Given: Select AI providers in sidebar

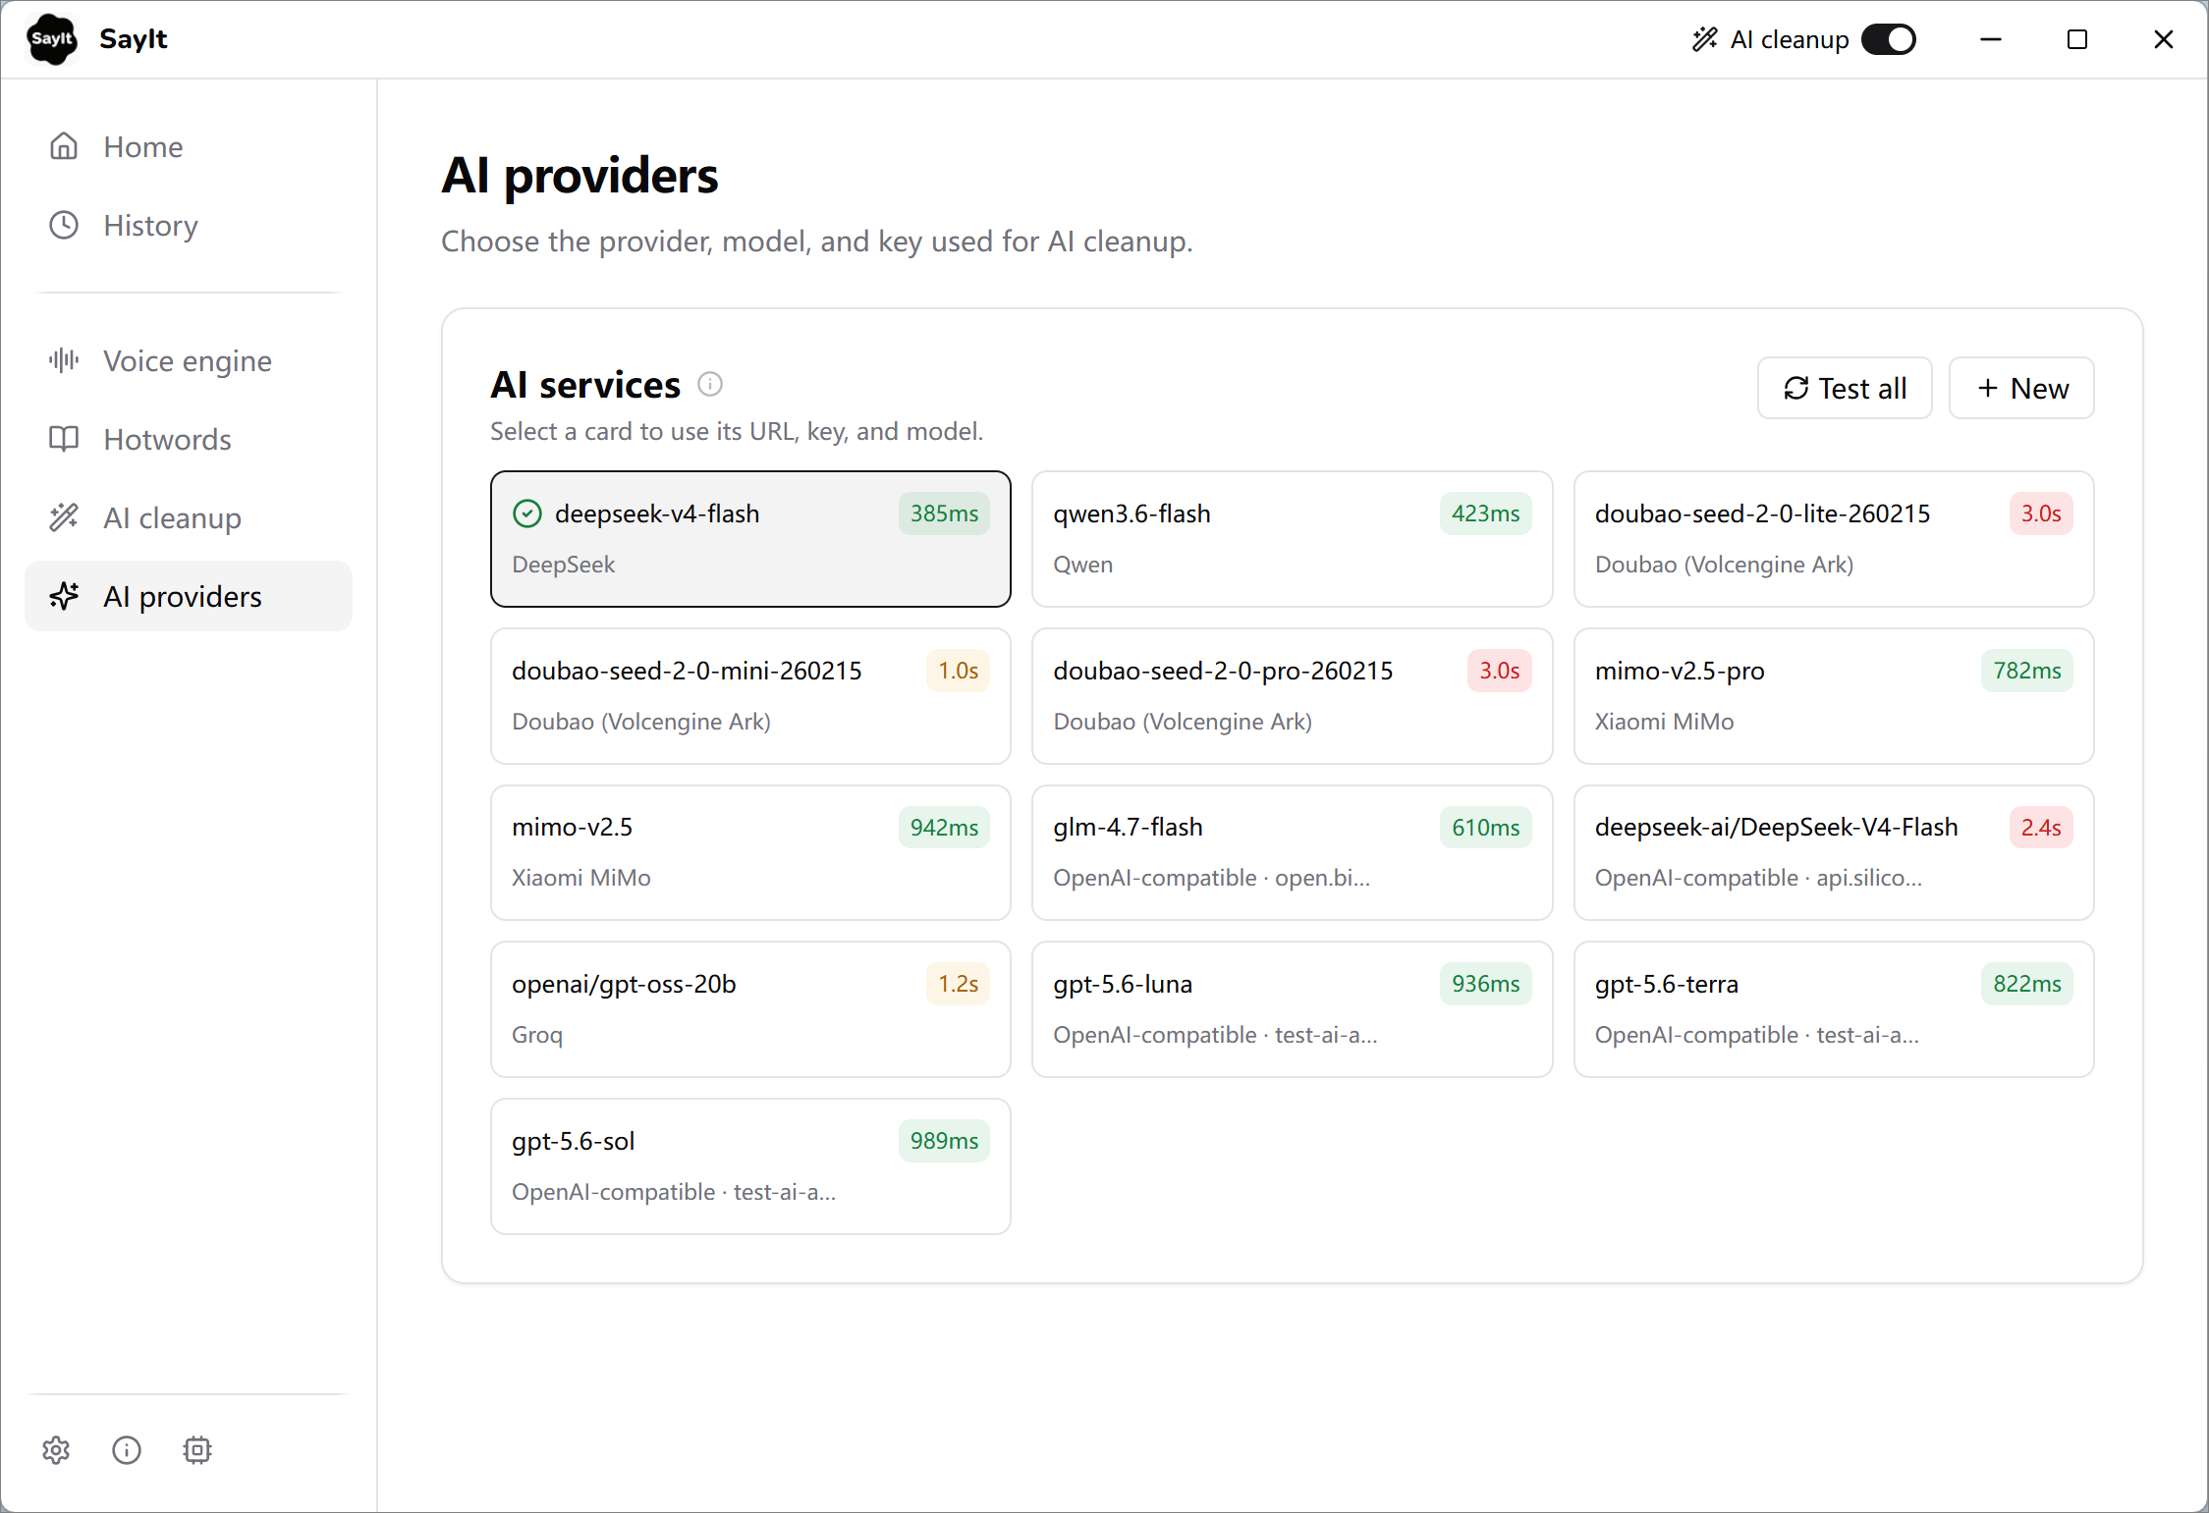Looking at the screenshot, I should coord(189,596).
